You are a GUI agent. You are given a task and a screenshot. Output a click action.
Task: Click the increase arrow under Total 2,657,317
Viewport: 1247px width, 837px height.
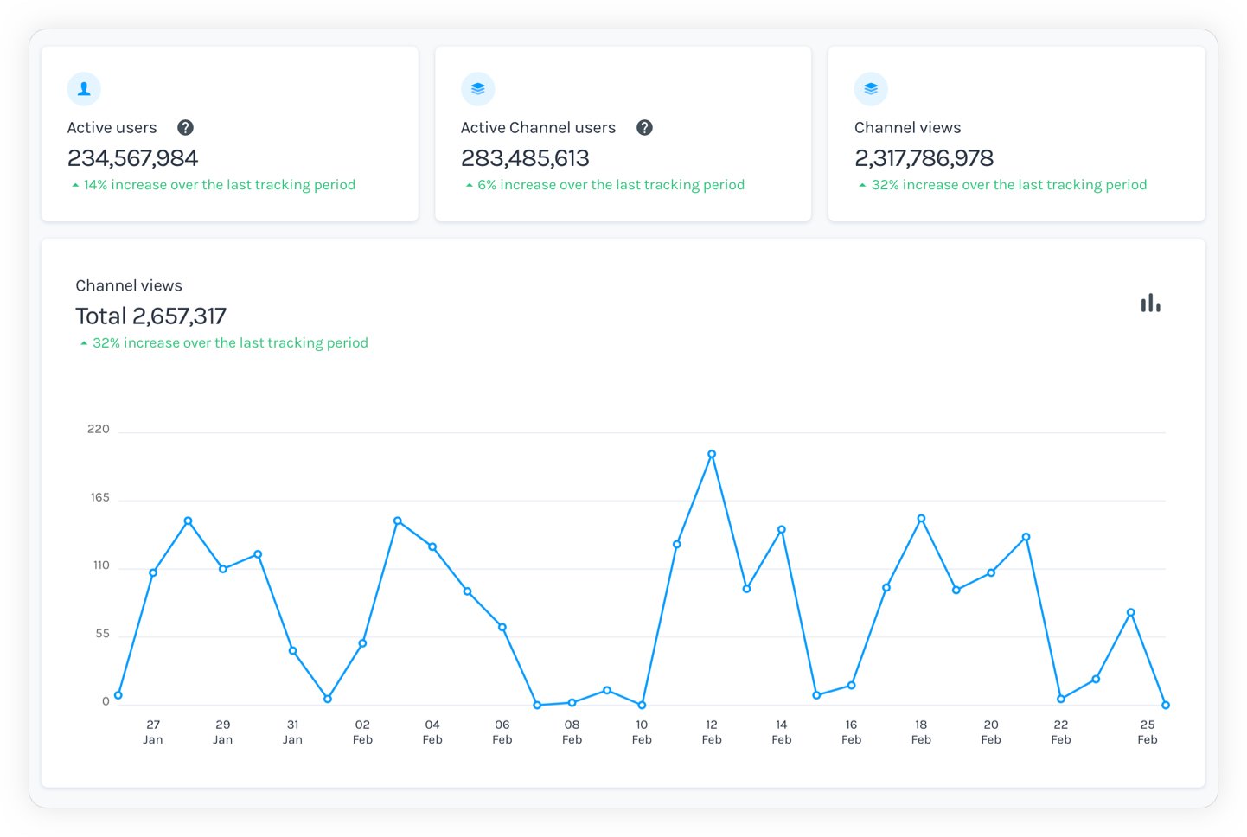83,342
